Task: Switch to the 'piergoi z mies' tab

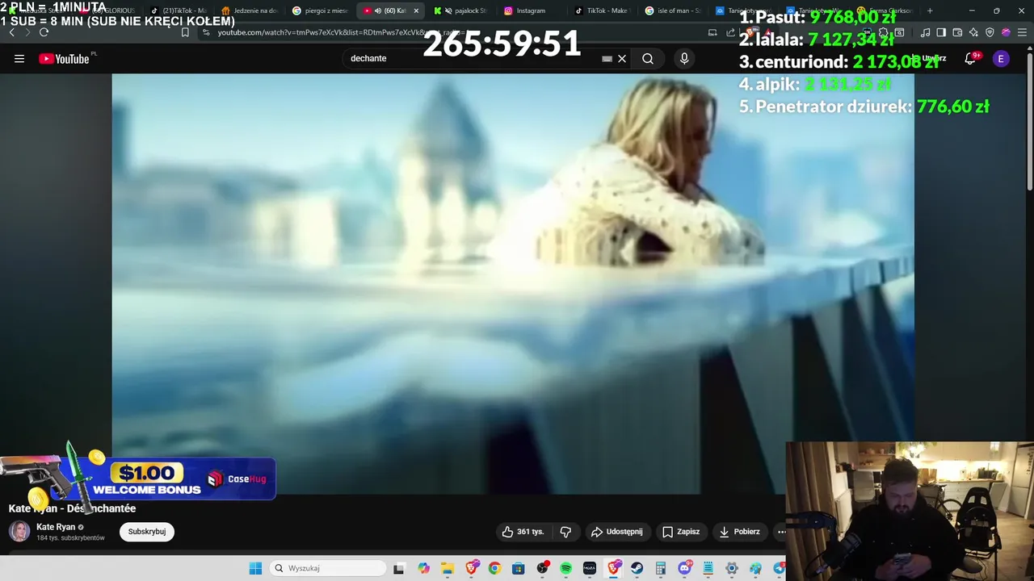Action: tap(320, 10)
